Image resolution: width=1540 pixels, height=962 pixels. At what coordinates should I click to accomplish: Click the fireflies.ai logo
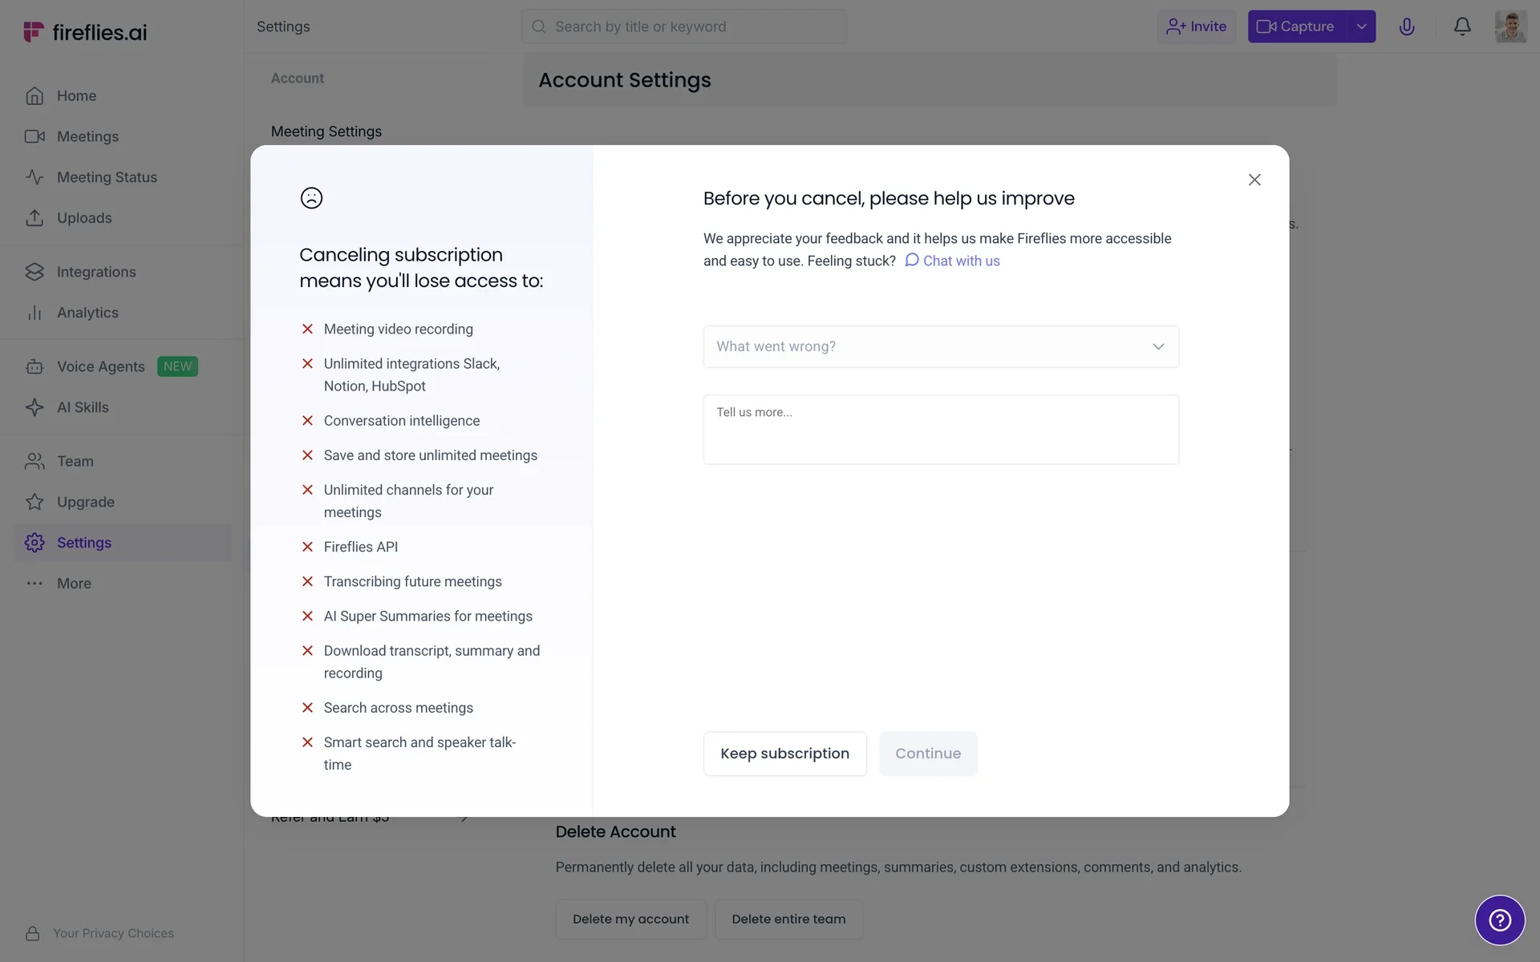[85, 32]
